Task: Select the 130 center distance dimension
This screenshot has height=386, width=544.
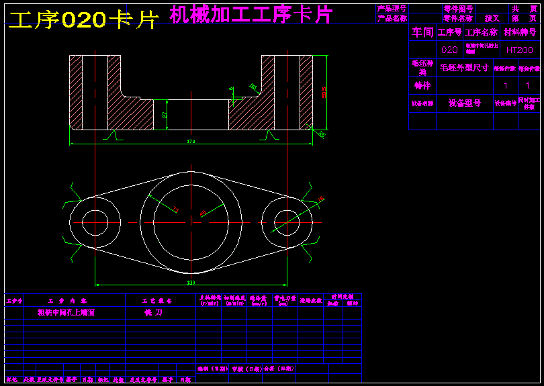Action: coord(191,283)
